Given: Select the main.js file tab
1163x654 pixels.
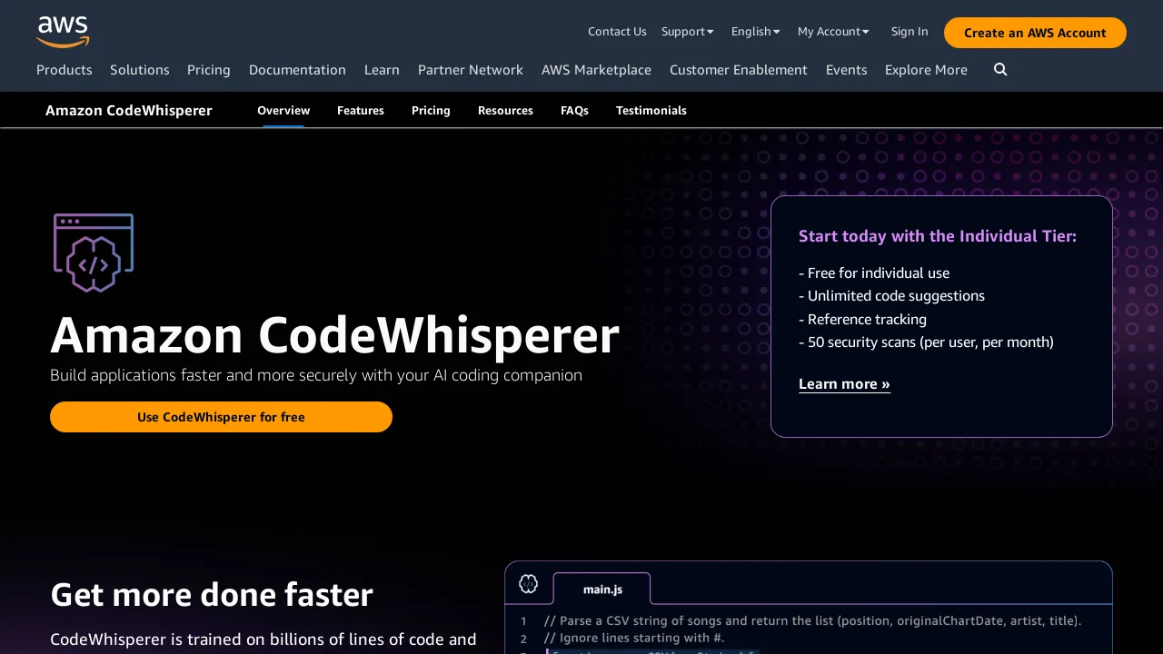Looking at the screenshot, I should [601, 589].
